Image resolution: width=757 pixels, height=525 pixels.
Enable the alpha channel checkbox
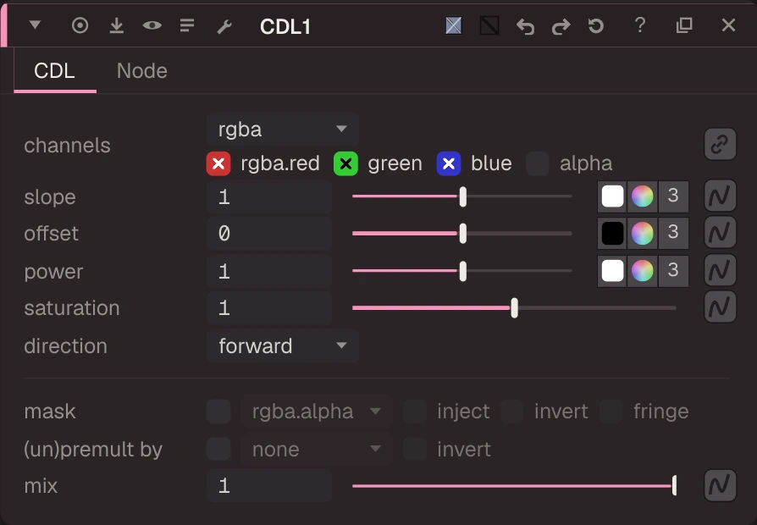pos(538,163)
